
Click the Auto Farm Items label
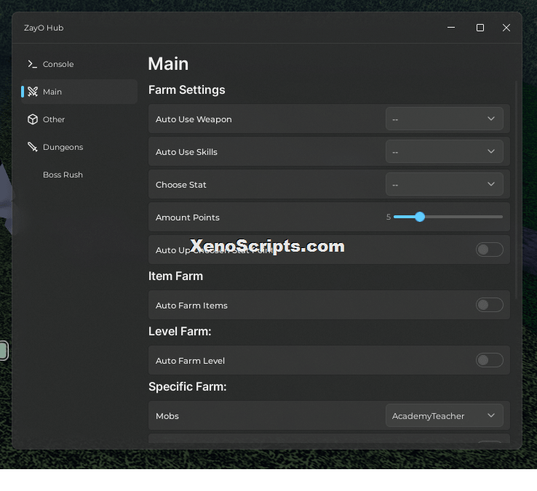[x=191, y=306]
